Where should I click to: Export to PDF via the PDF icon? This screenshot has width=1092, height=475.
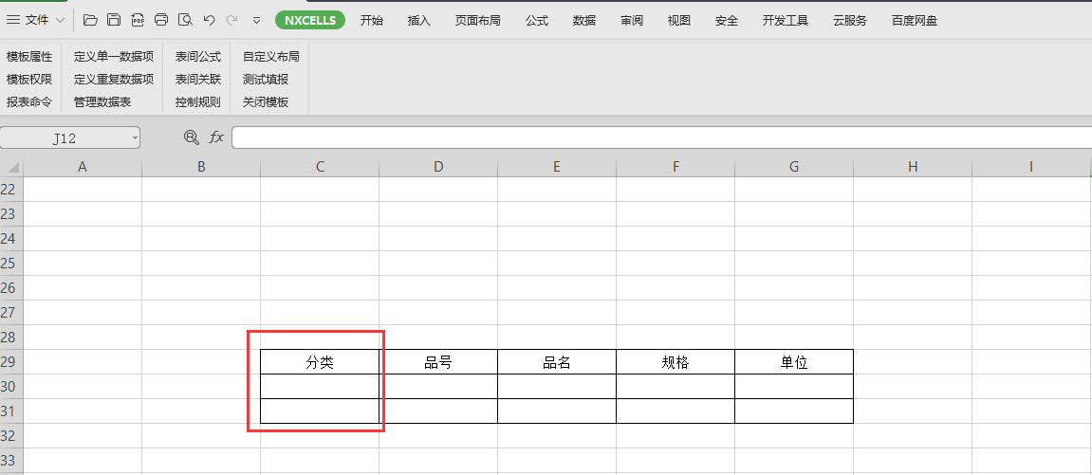click(x=138, y=20)
